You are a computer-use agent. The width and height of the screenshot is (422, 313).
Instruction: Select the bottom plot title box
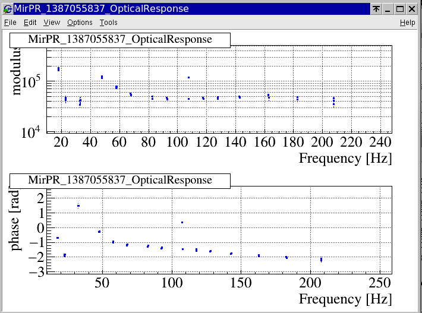coord(119,180)
